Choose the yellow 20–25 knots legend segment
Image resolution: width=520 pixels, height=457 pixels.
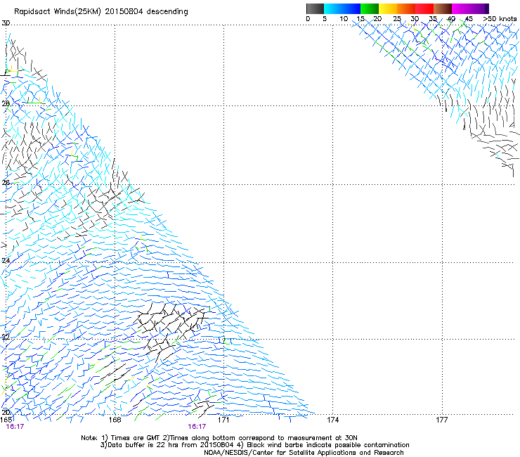coord(388,8)
